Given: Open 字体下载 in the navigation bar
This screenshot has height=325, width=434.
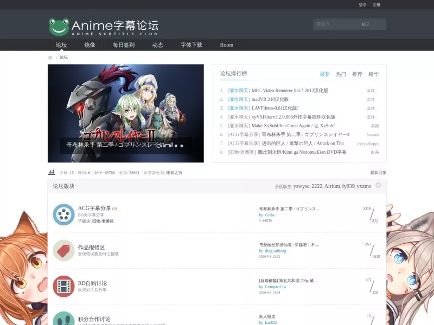Looking at the screenshot, I should pos(192,45).
